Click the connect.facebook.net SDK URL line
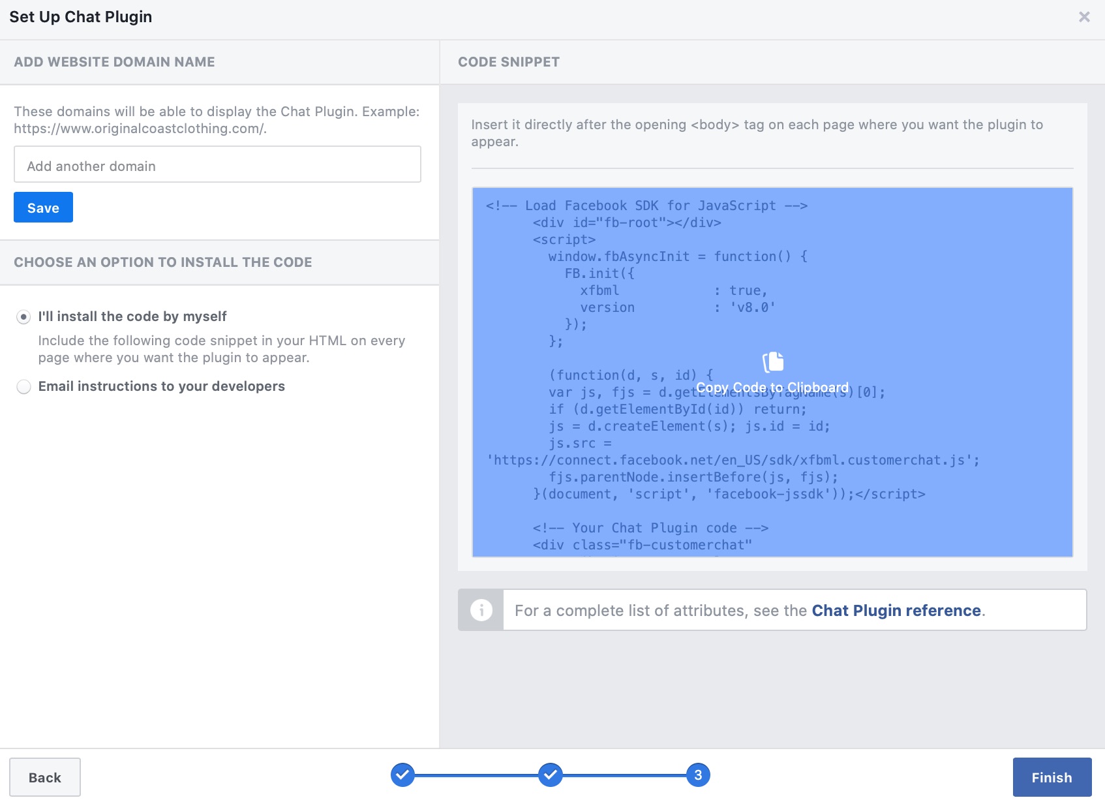Image resolution: width=1105 pixels, height=800 pixels. tap(733, 460)
